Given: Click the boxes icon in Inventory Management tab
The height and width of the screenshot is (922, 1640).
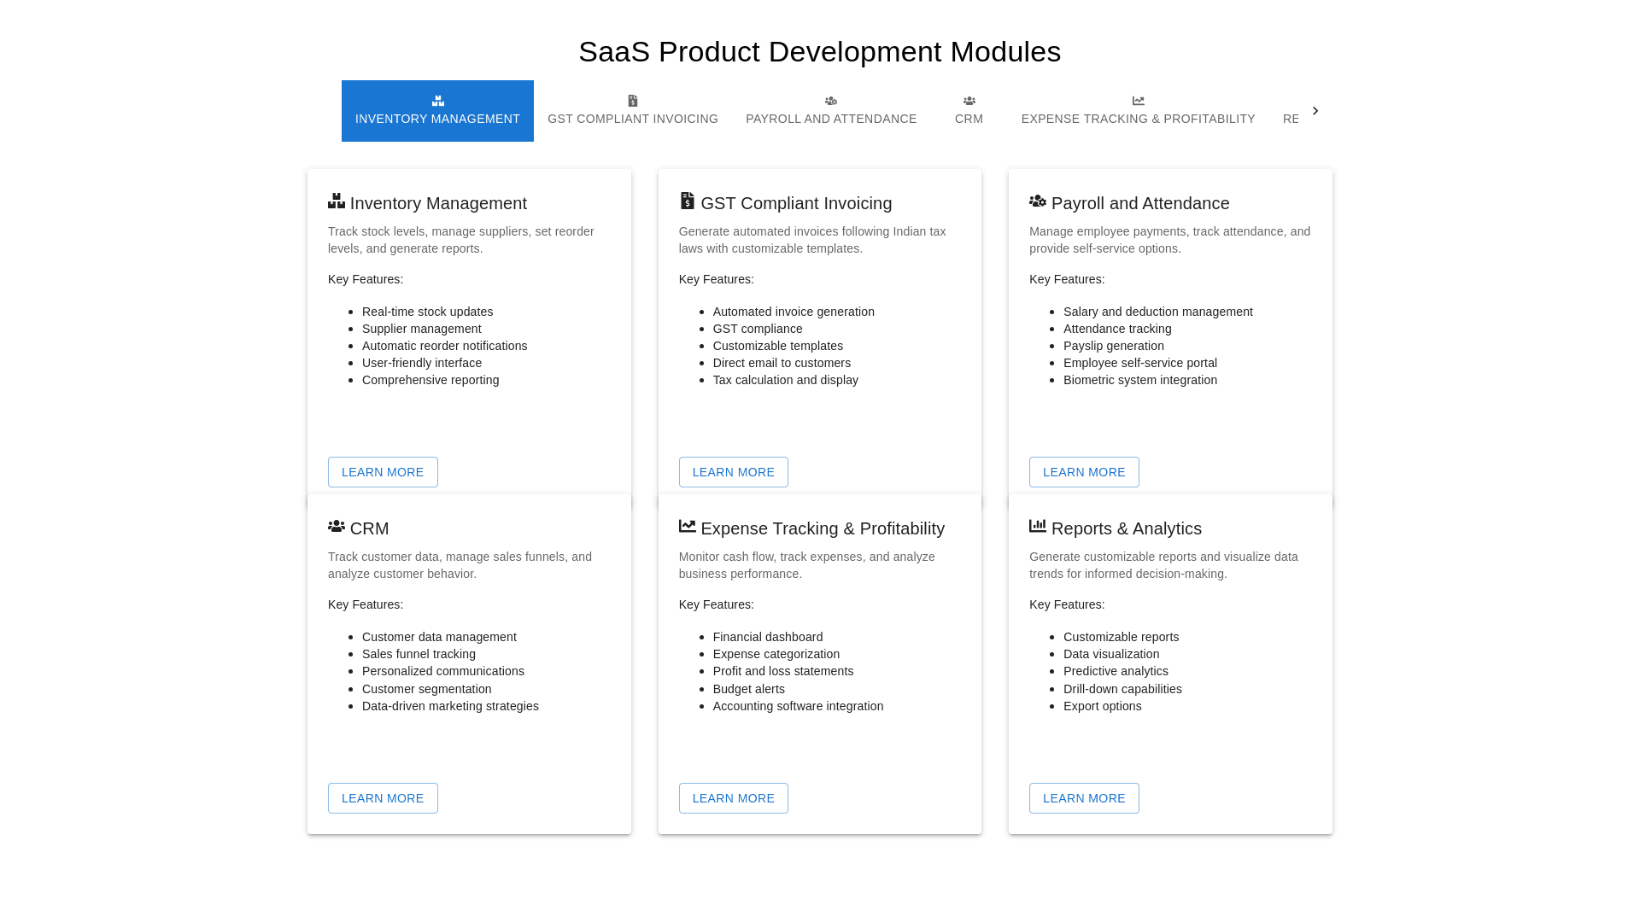Looking at the screenshot, I should coord(437,101).
